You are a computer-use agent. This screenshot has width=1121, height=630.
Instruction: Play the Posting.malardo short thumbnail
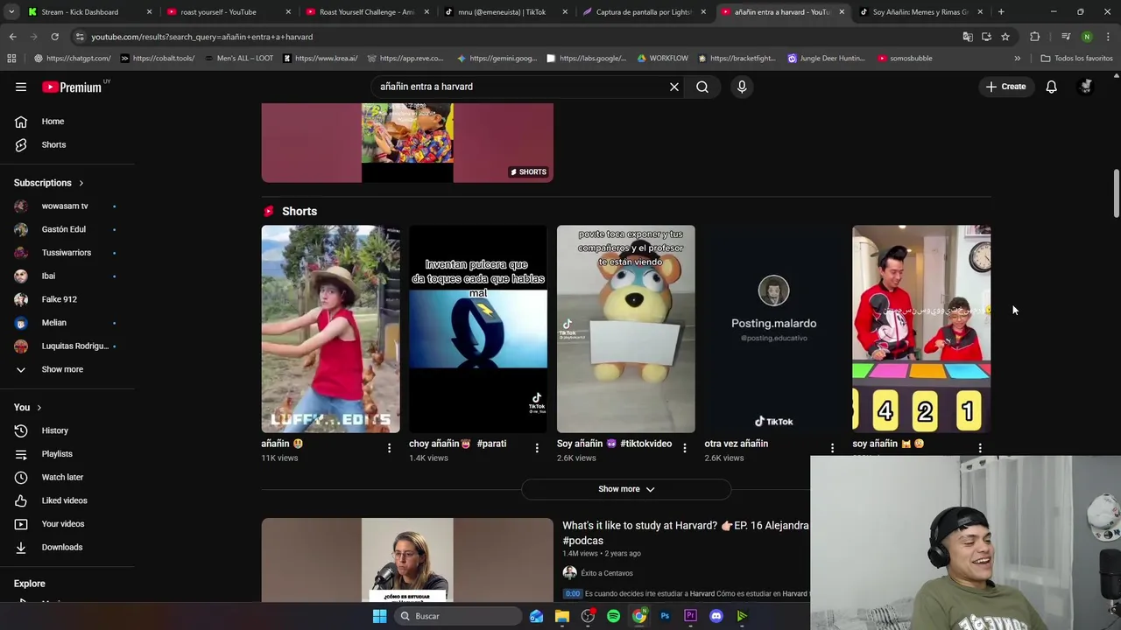773,329
